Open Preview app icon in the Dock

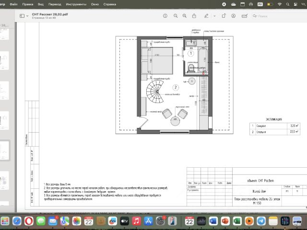coord(297,221)
